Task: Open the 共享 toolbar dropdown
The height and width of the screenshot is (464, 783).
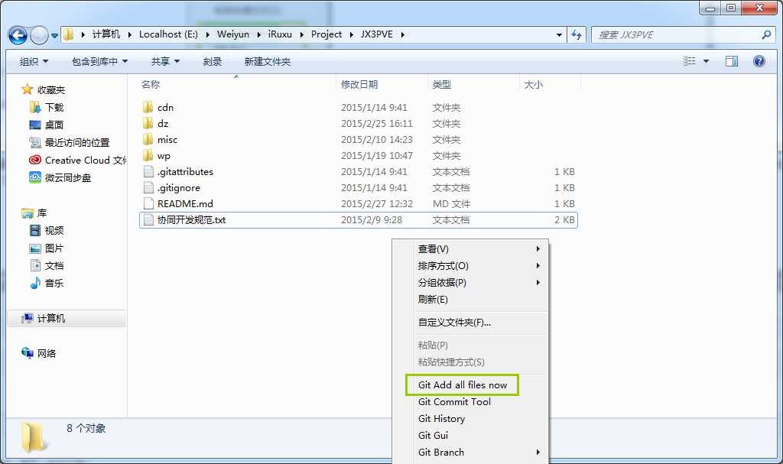Action: (165, 61)
